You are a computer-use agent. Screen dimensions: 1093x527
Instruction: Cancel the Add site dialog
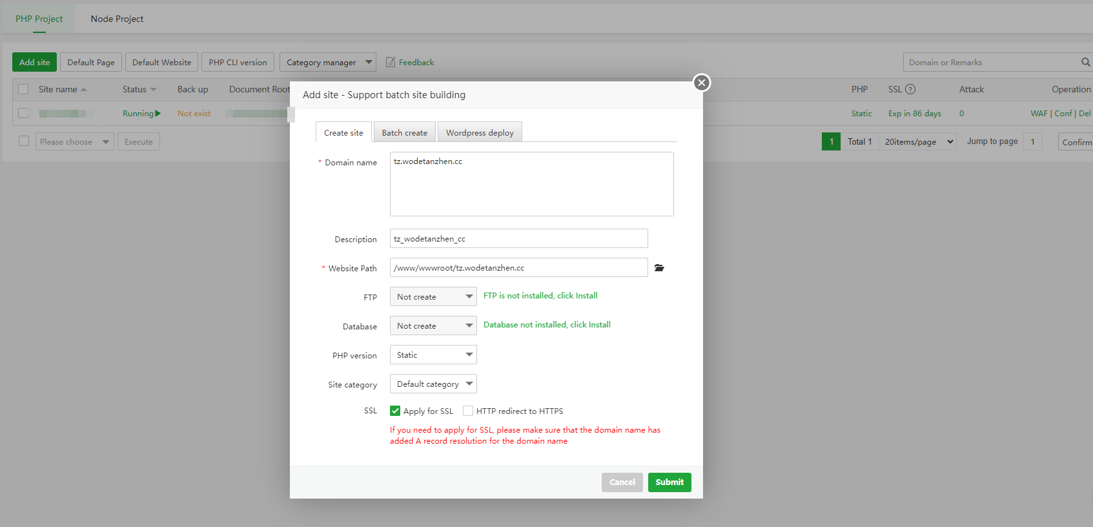coord(622,482)
